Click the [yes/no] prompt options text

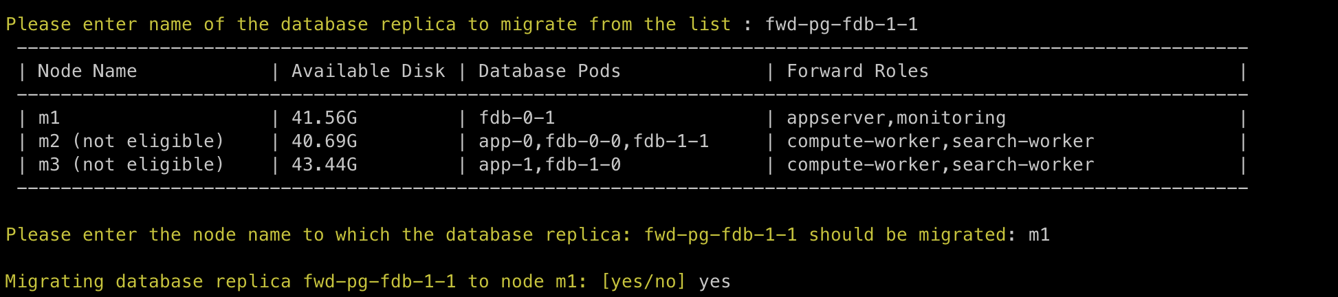[x=643, y=282]
